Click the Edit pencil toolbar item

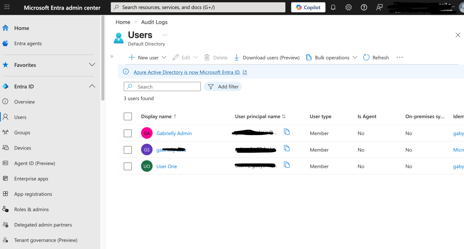pos(181,58)
